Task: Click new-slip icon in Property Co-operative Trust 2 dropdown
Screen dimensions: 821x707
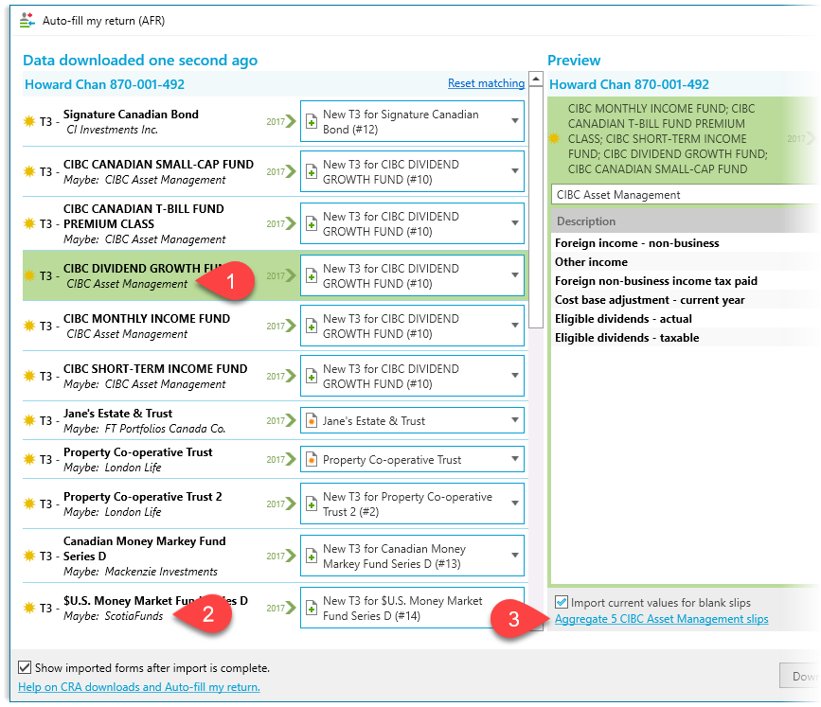Action: 312,504
